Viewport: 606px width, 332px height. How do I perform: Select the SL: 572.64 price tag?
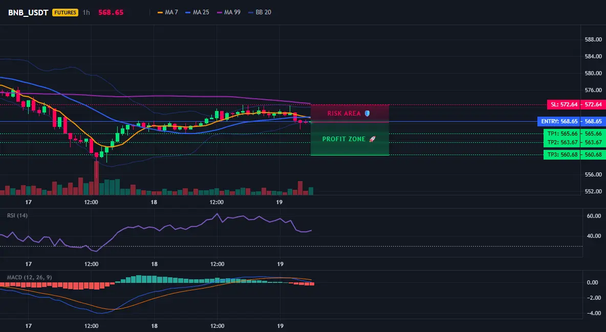tap(564, 104)
